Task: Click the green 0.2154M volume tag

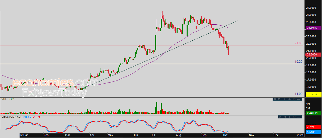Action: point(313,113)
